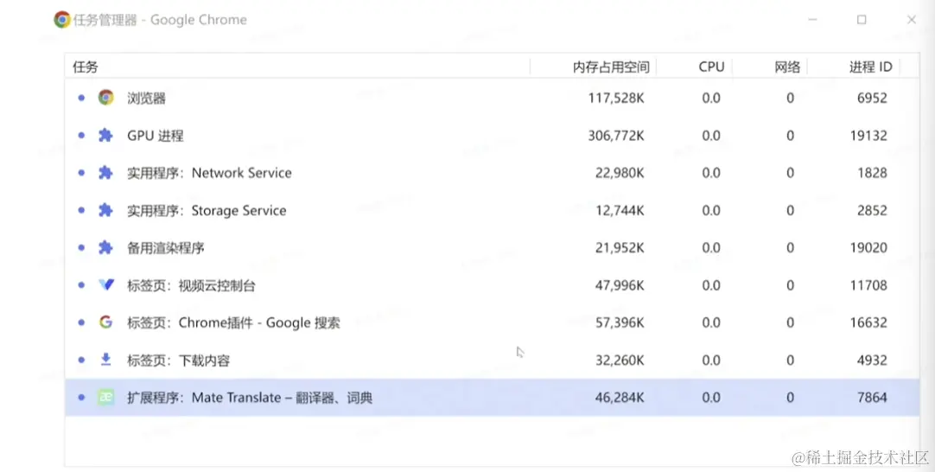
Task: Select the GPU 进程 task row
Action: point(492,136)
